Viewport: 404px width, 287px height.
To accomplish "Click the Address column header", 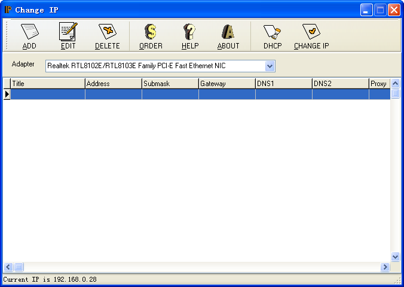I will (x=113, y=84).
